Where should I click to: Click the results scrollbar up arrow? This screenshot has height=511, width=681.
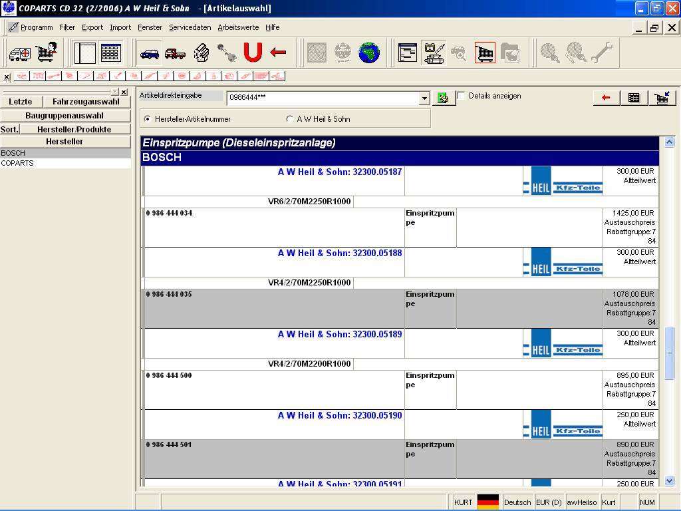pos(669,142)
